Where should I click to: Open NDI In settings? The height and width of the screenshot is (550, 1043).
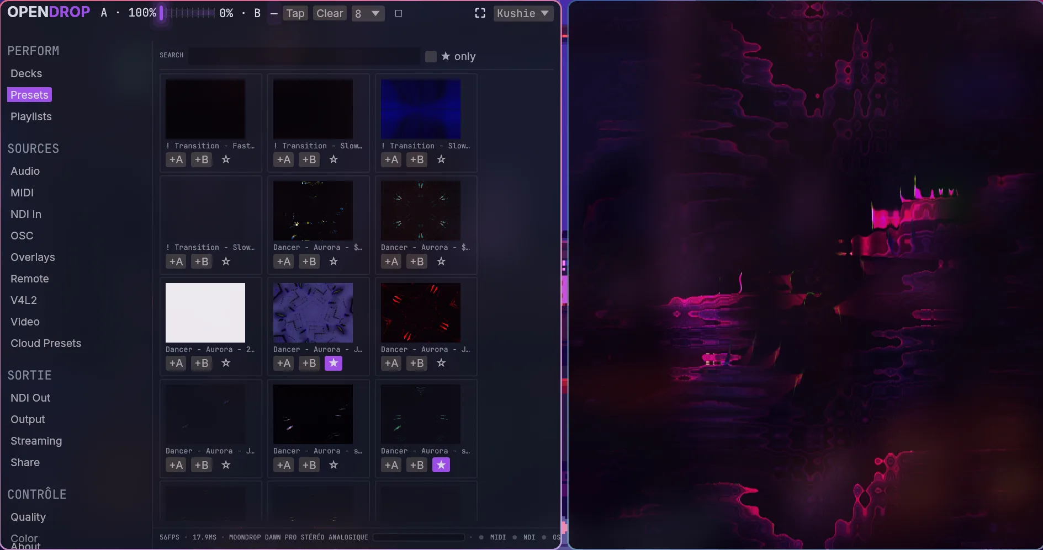tap(26, 214)
